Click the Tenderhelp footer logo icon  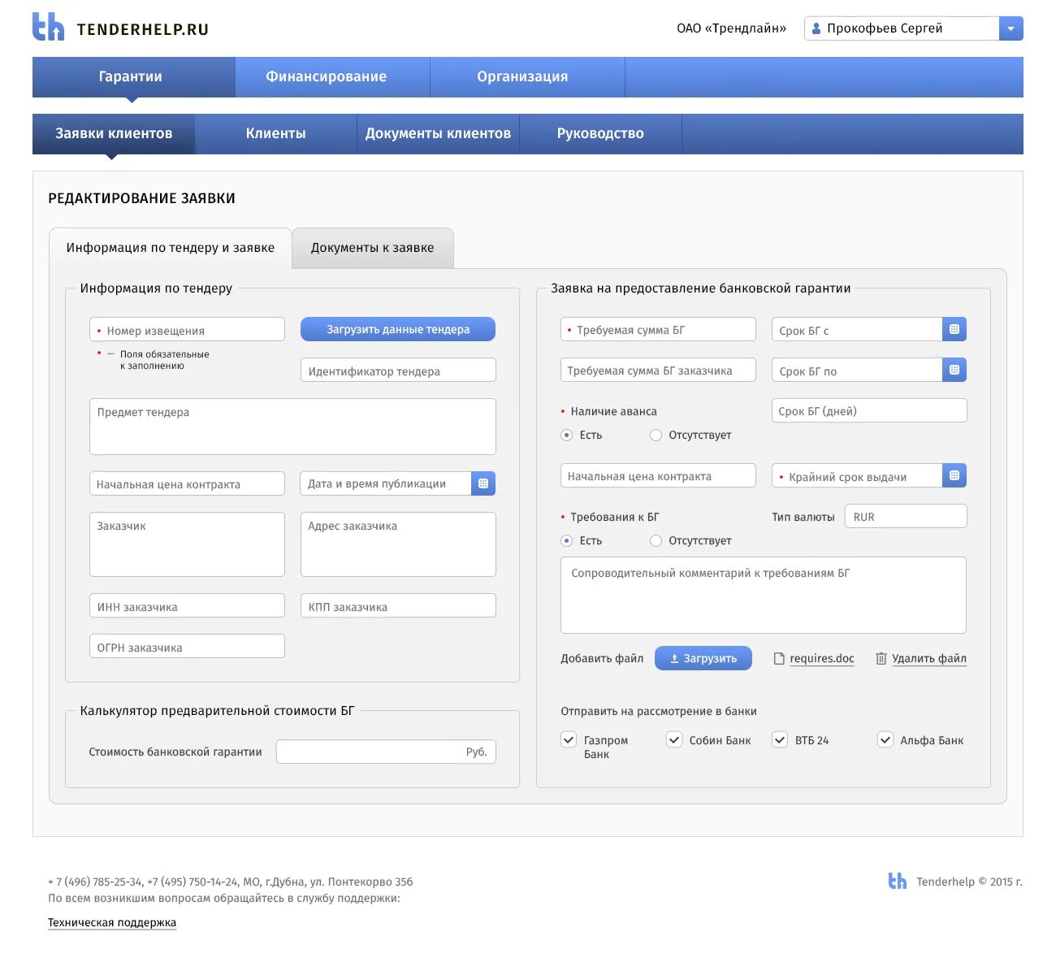point(898,881)
